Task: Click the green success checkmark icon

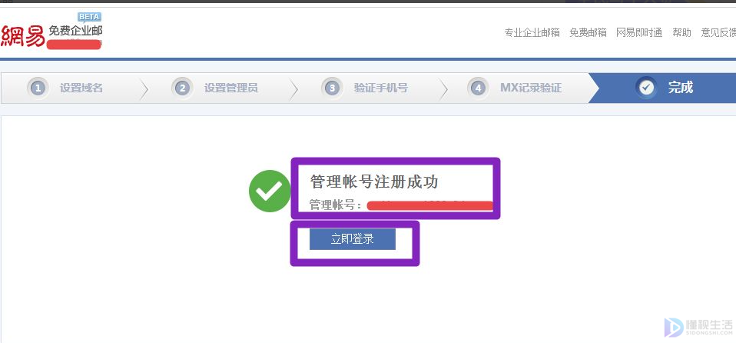Action: [x=270, y=191]
